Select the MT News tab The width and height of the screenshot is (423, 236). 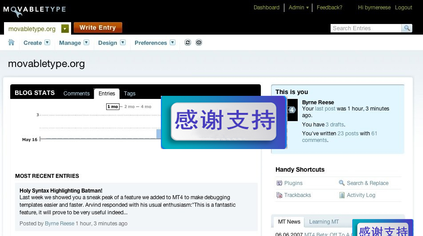(x=289, y=222)
